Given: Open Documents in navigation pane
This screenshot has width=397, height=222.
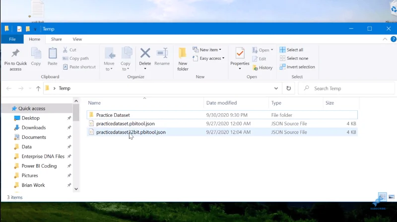Looking at the screenshot, I should click(34, 137).
